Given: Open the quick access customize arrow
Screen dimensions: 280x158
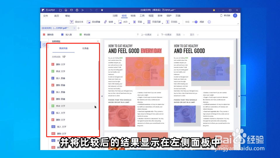Looking at the screenshot, I should point(102,10).
